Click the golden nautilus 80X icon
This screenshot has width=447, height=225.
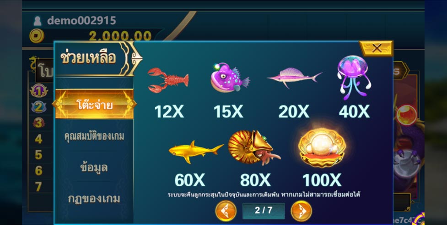254,147
